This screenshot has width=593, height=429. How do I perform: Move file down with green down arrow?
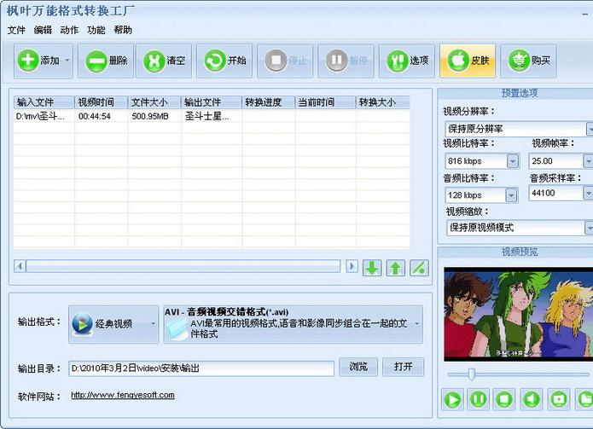point(372,267)
